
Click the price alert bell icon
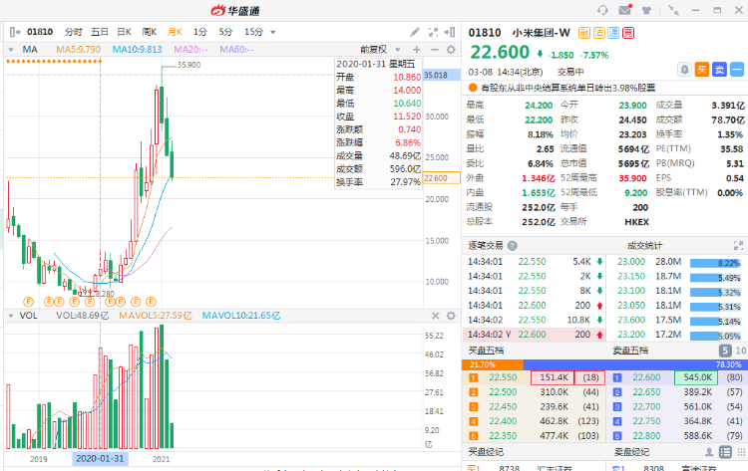685,69
